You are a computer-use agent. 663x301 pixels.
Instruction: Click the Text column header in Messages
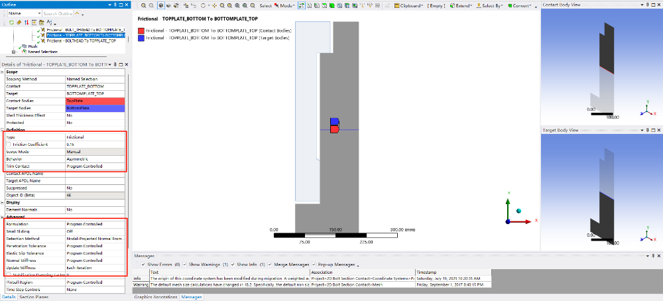pos(229,272)
